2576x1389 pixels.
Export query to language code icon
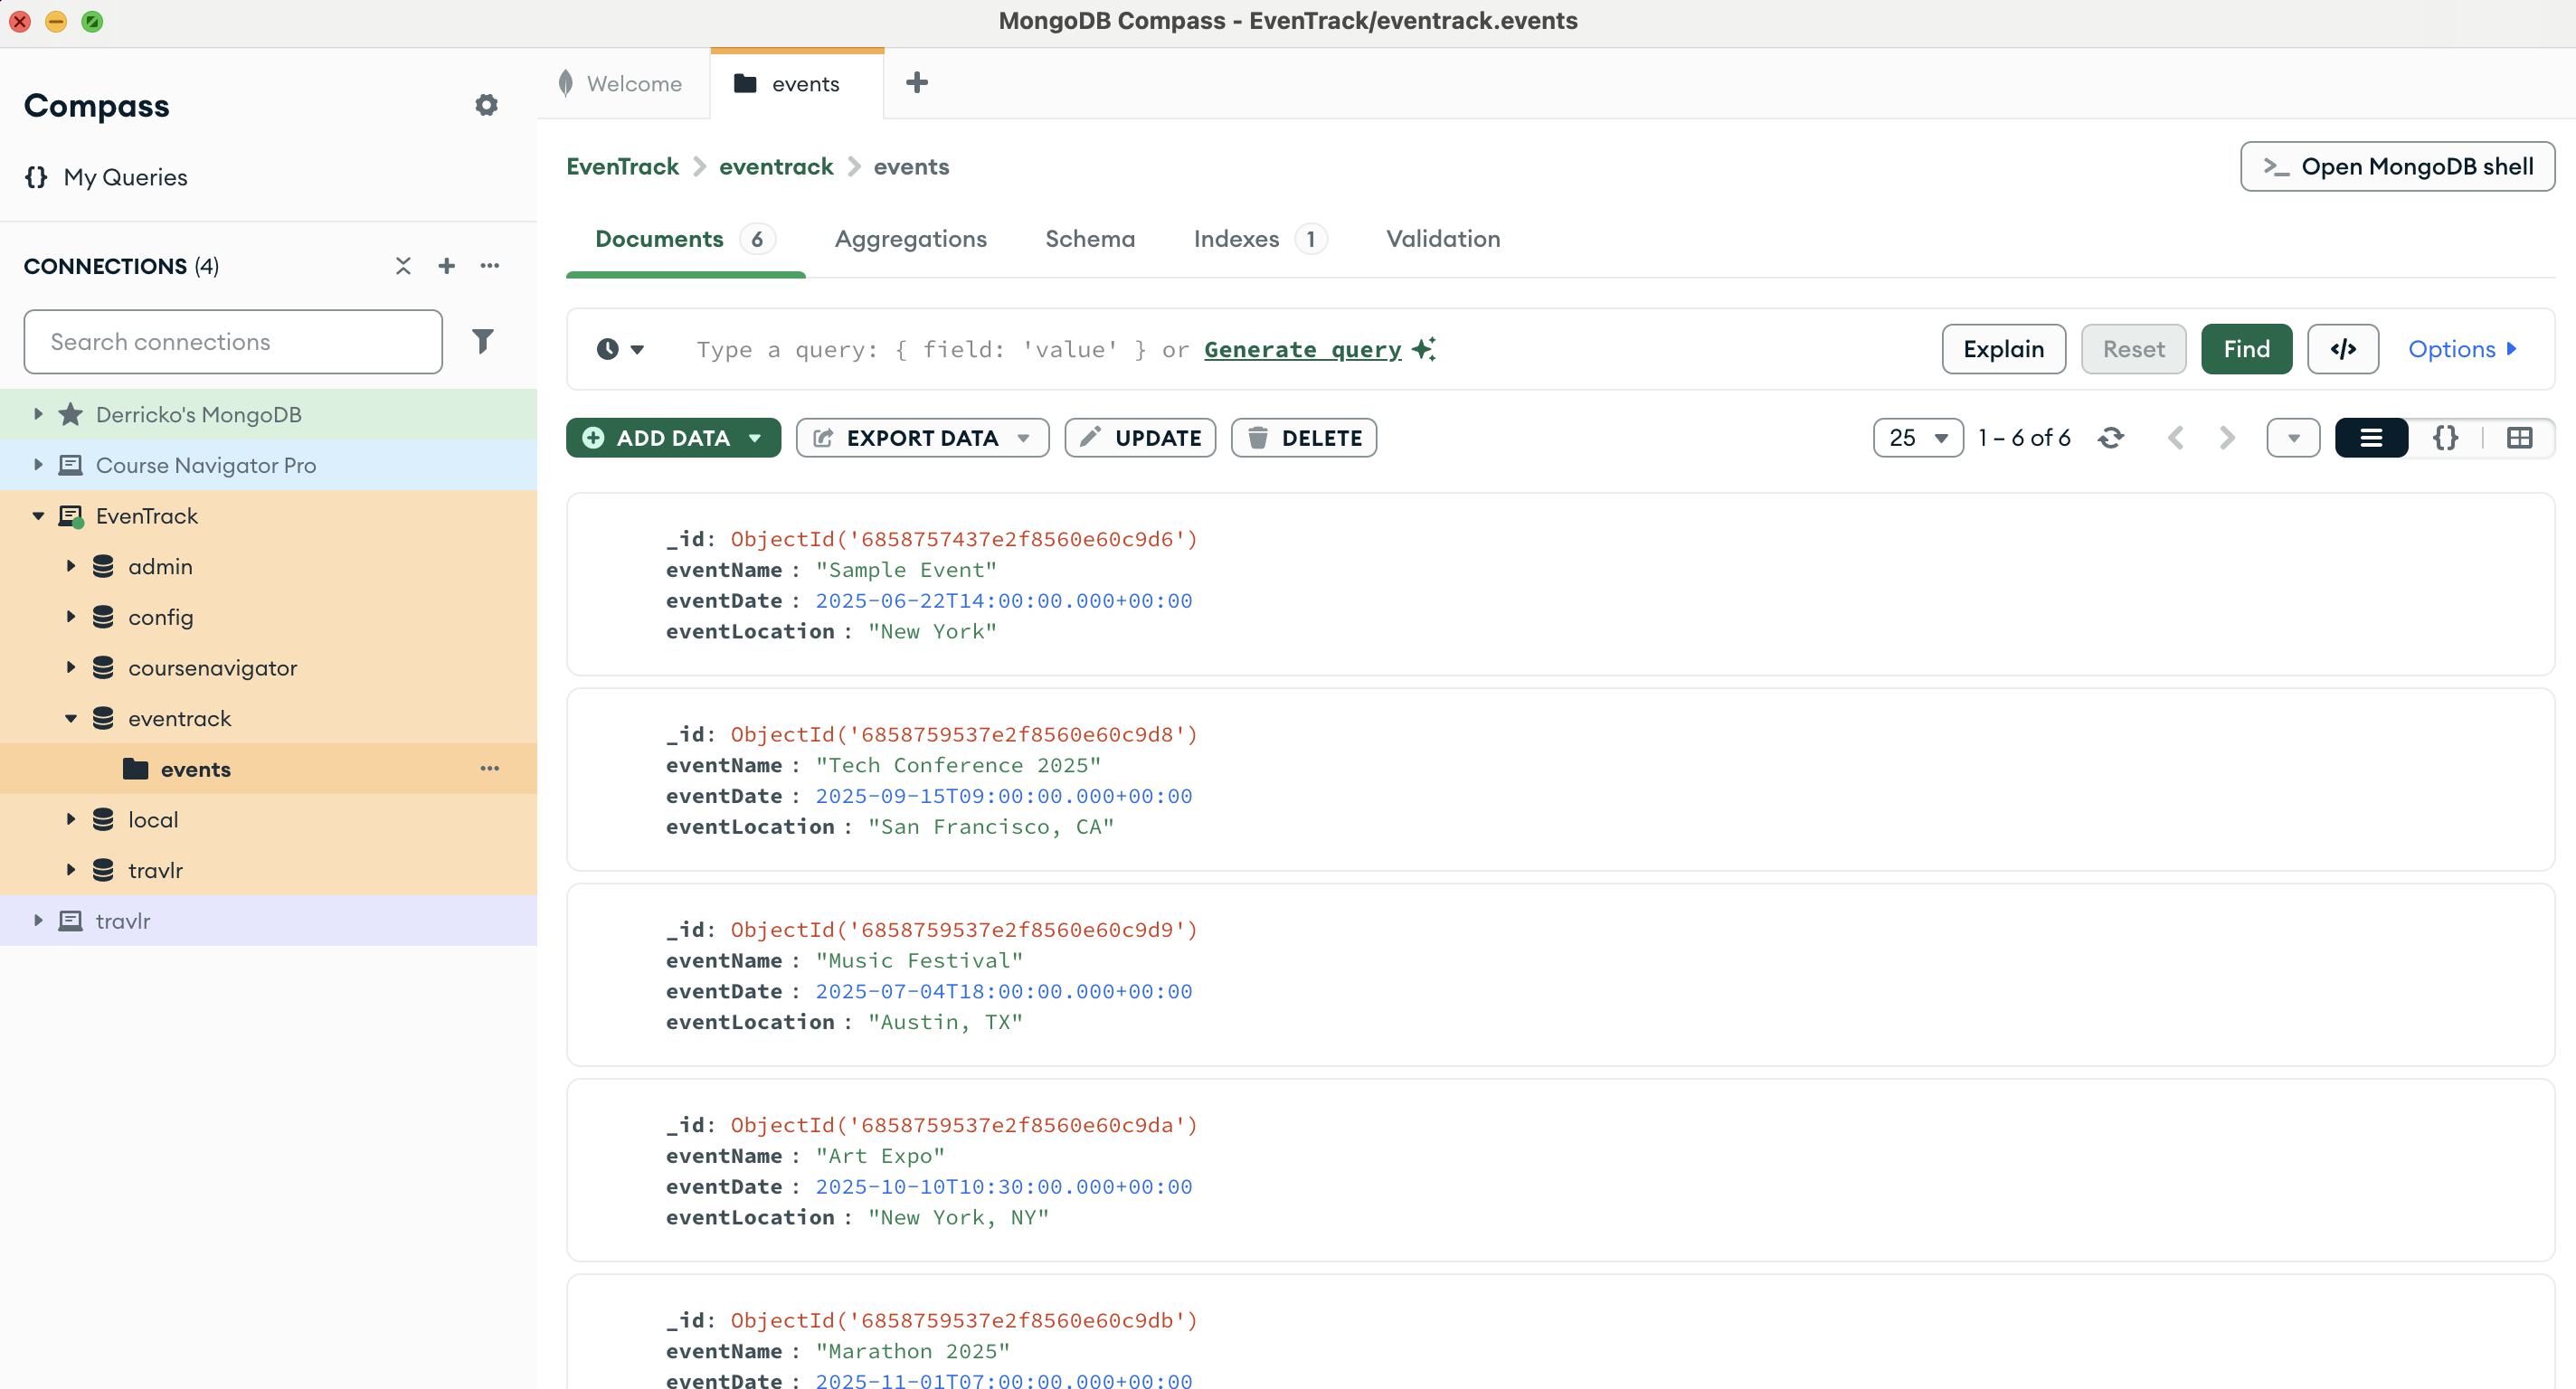2342,349
